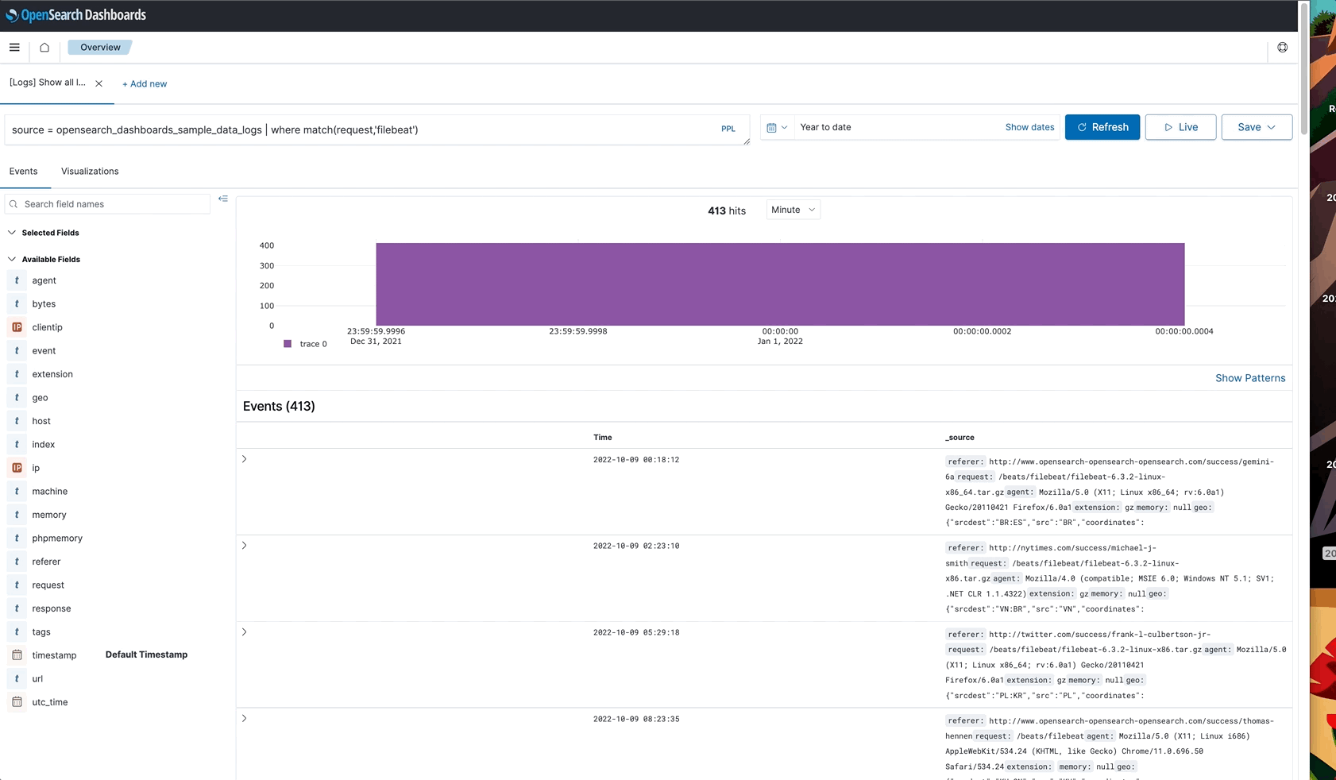Open the calendar quick date menu
Screen dimensions: 1336x780
777,127
